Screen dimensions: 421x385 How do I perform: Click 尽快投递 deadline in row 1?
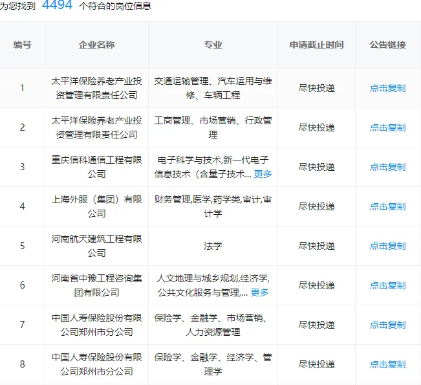[x=316, y=88]
